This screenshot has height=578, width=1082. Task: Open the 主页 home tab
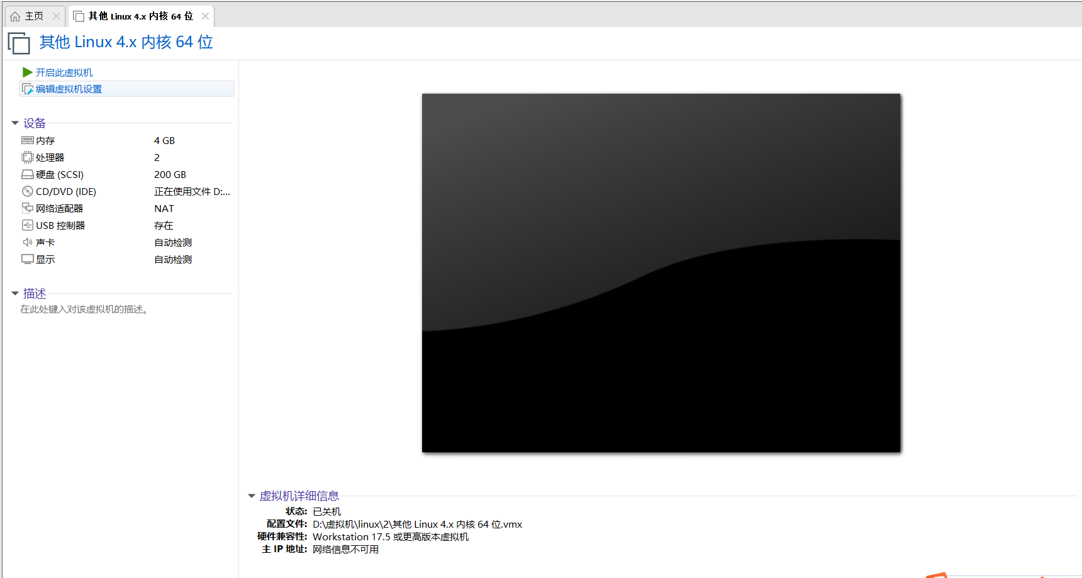[x=34, y=16]
